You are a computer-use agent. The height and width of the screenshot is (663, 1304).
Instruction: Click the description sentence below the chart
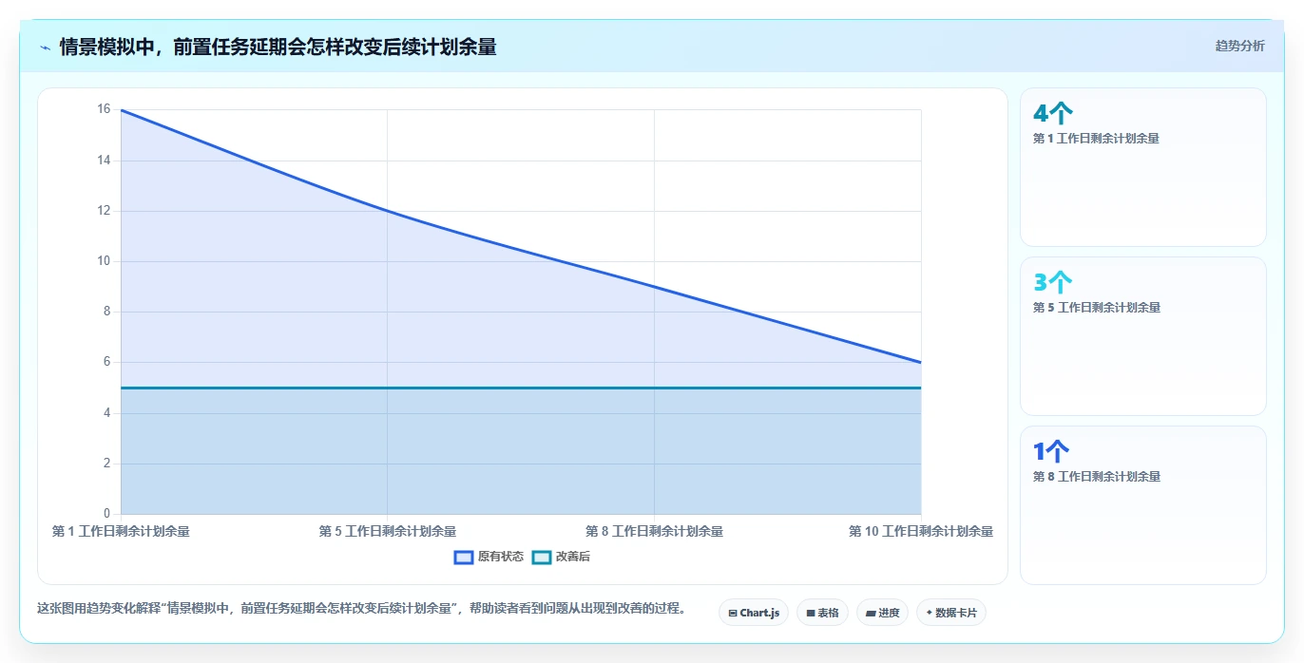tap(361, 609)
